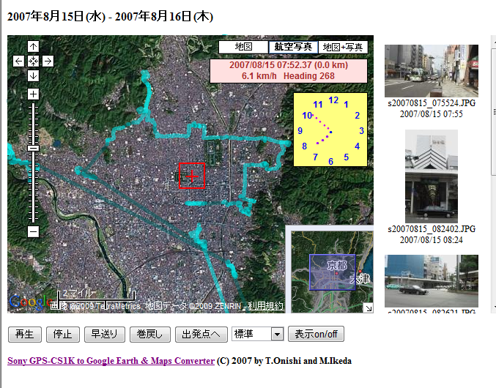This screenshot has width=496, height=388.
Task: Click the Google logo on map
Action: [29, 302]
